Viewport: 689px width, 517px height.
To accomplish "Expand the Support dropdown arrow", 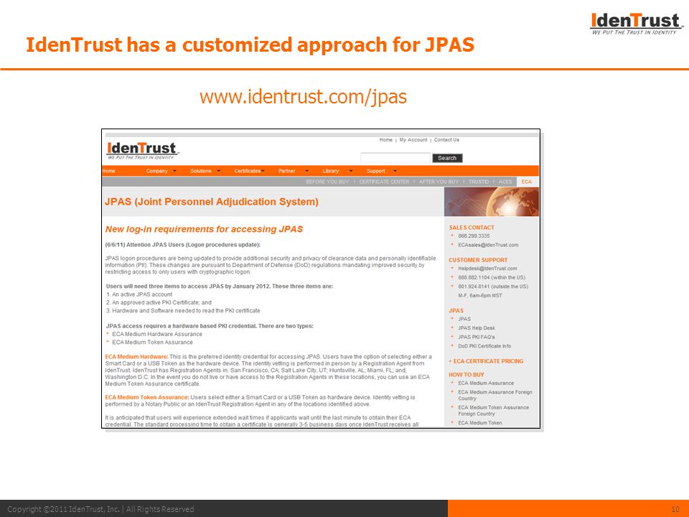I will point(395,171).
